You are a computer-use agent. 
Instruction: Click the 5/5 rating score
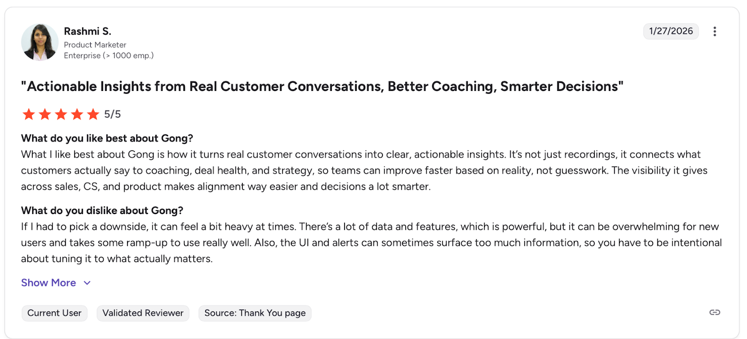coord(113,114)
